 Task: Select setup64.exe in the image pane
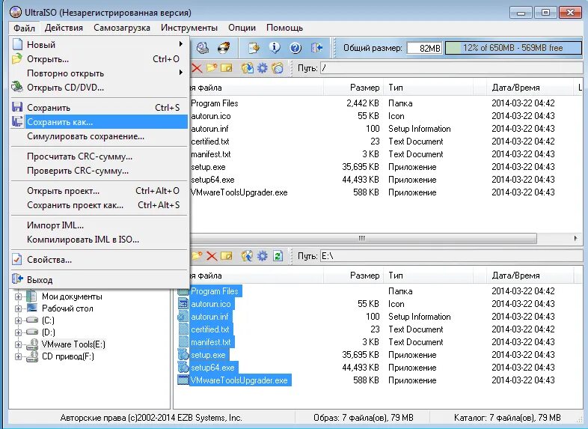[212, 180]
